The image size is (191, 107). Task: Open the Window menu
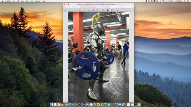click(37, 1)
